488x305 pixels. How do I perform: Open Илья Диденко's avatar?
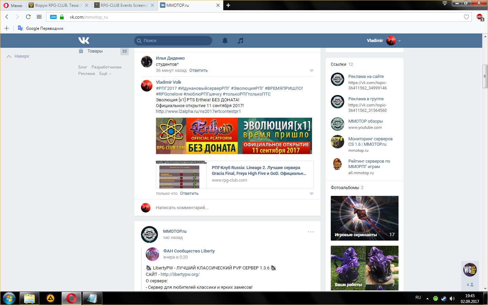tap(147, 62)
